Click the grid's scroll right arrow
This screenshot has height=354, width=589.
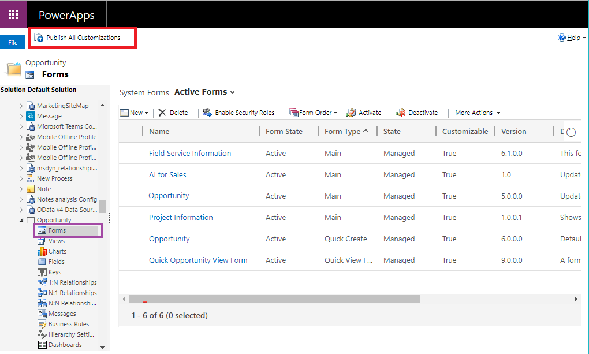576,299
